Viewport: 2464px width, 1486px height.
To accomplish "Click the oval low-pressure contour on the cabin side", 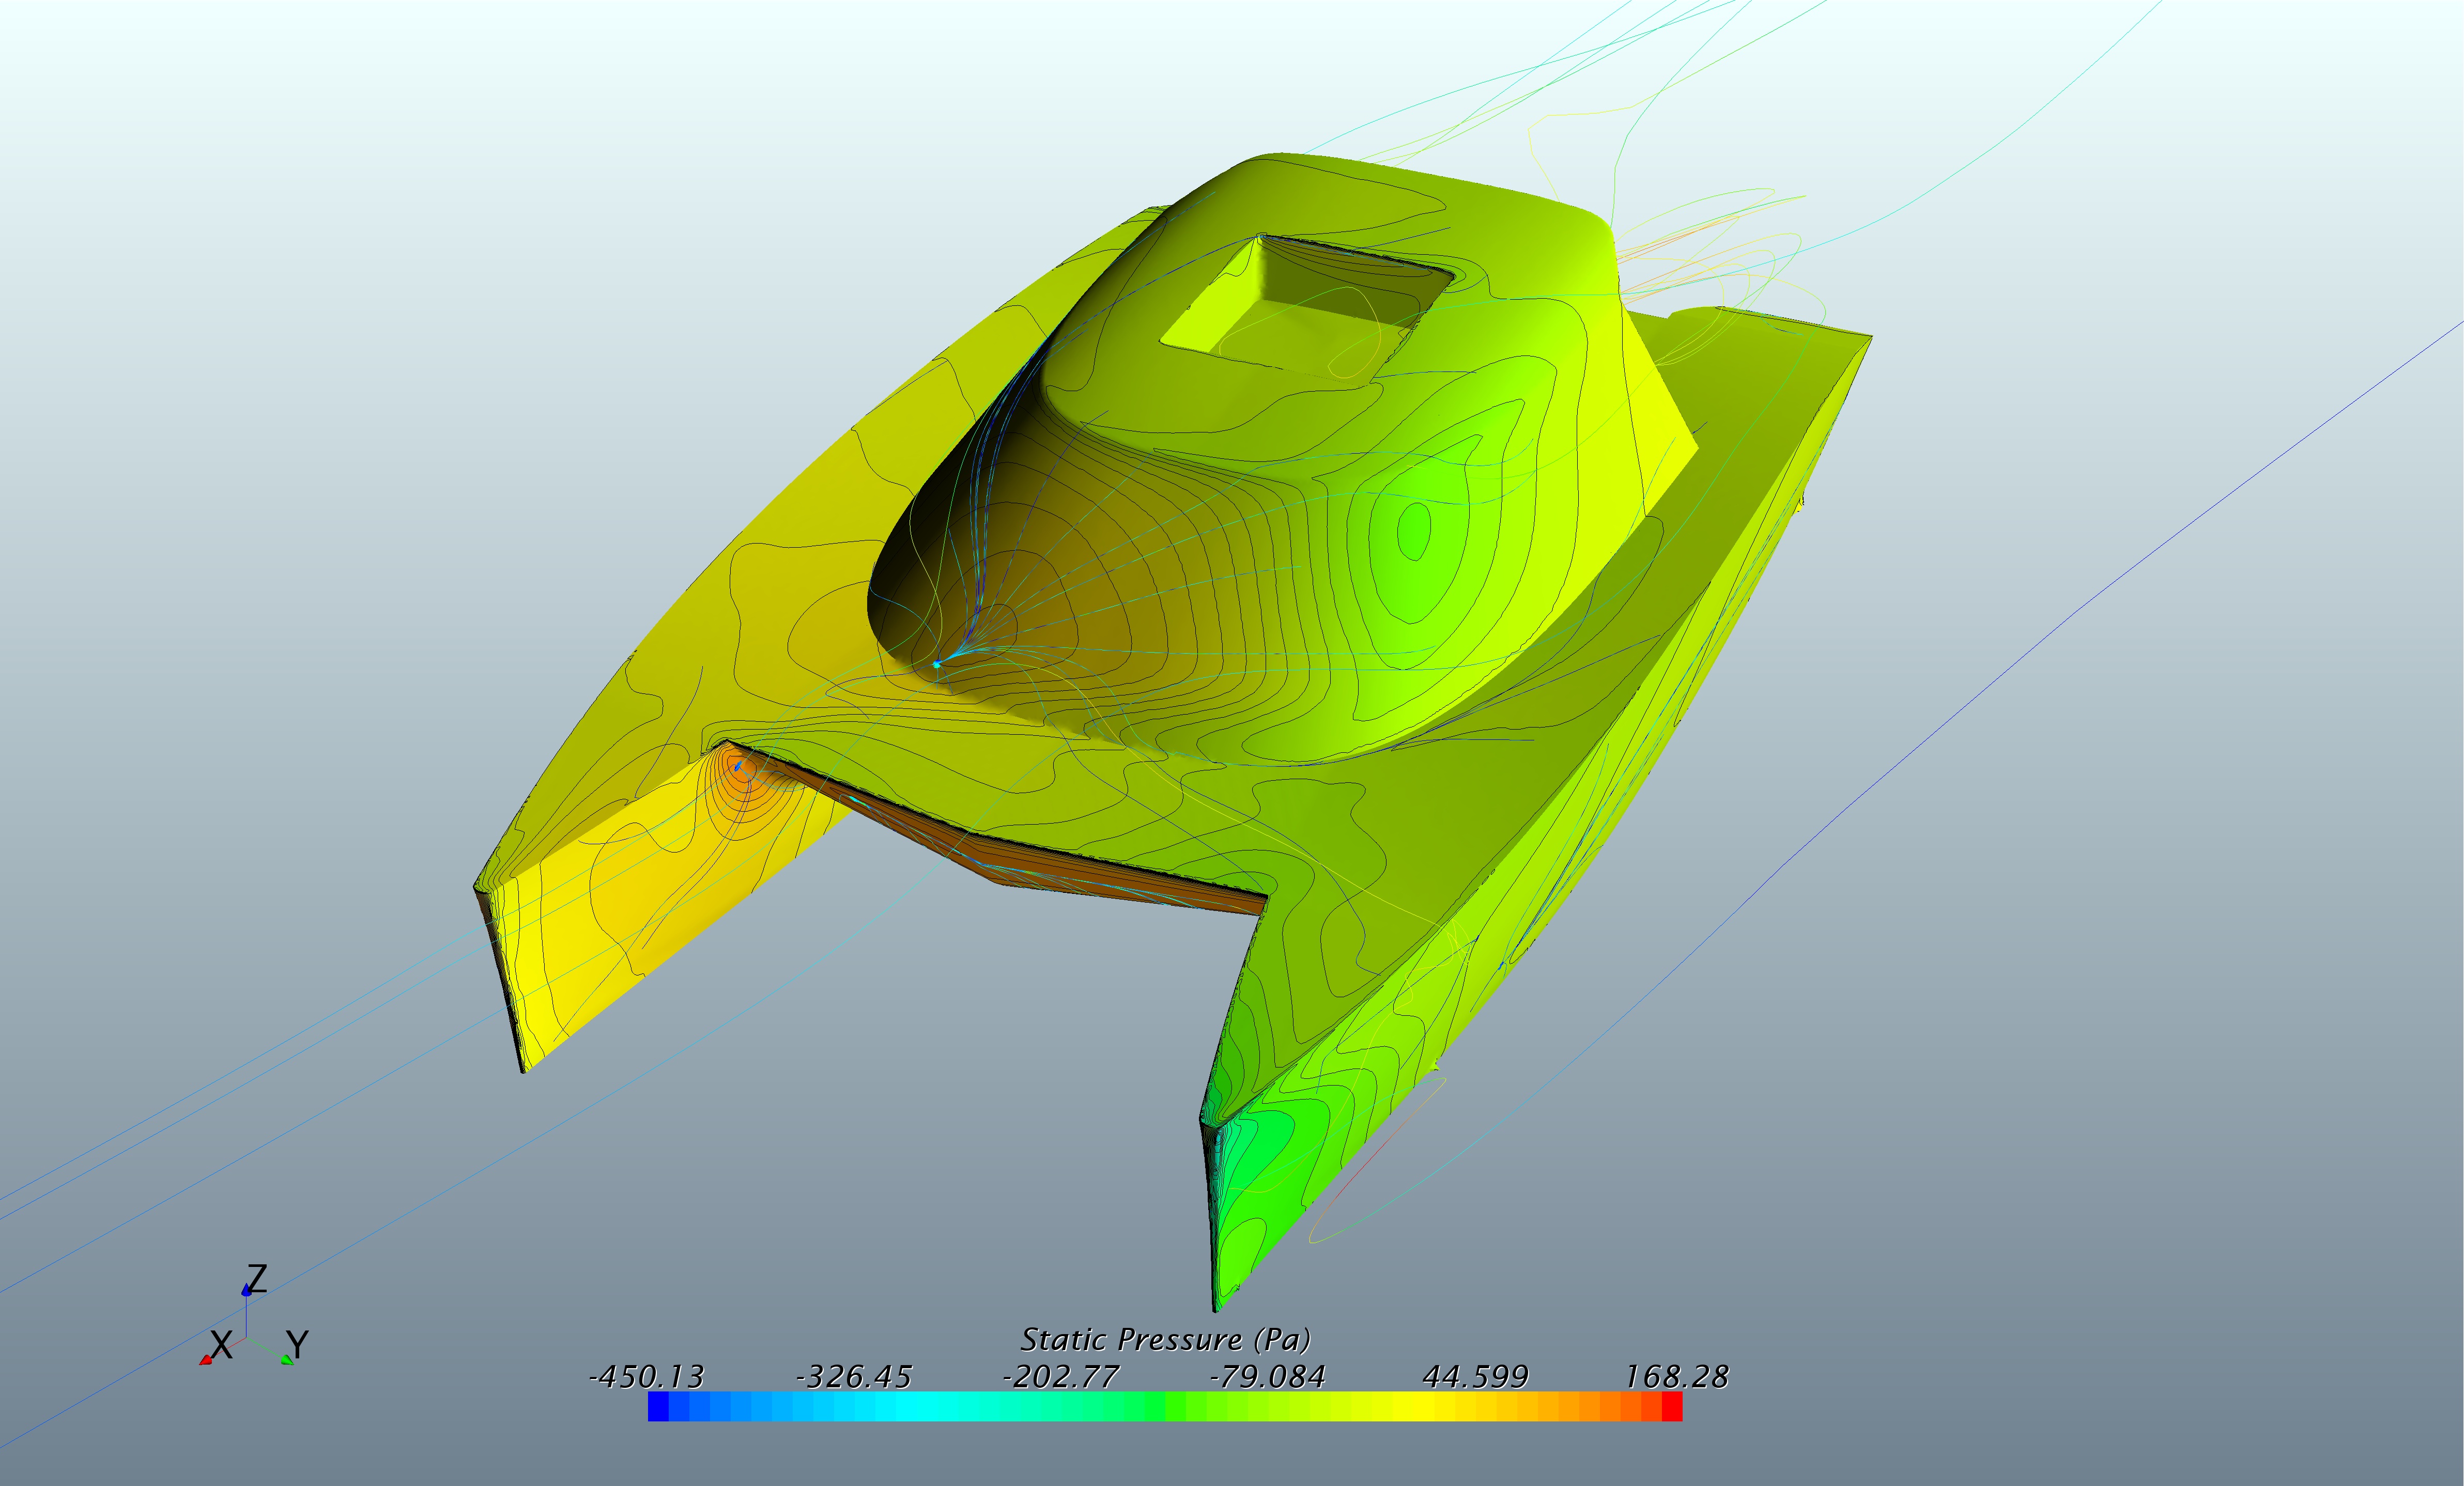I will click(x=1413, y=532).
